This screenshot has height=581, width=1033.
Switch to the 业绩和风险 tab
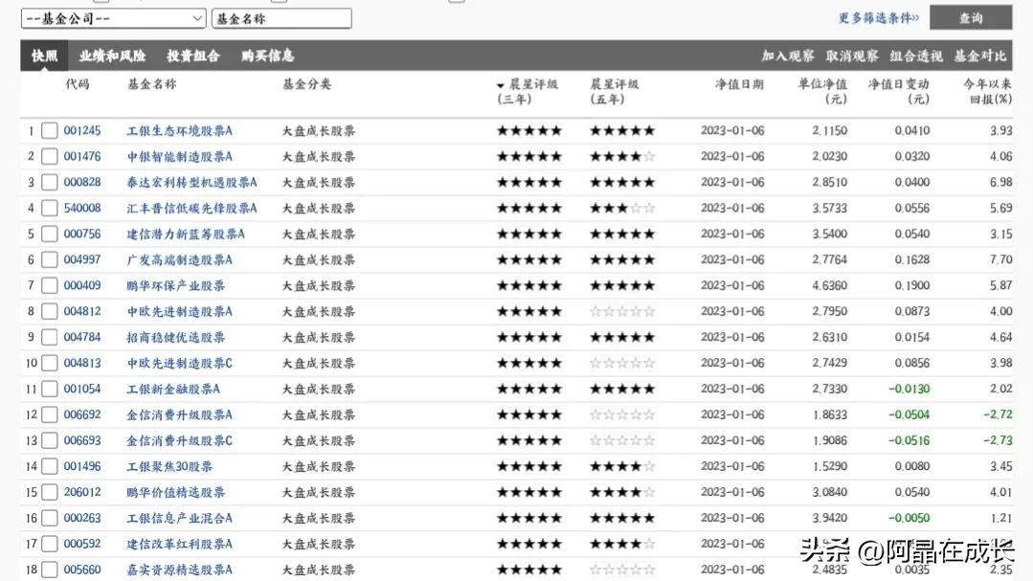tap(112, 56)
